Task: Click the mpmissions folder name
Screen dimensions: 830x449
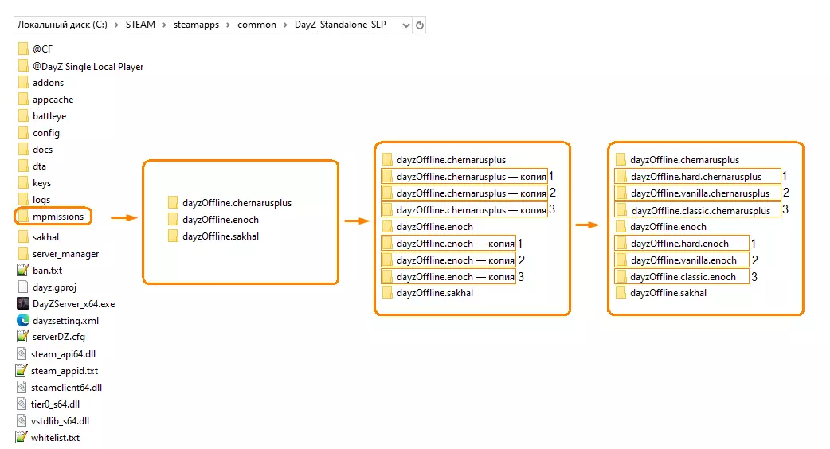Action: pos(58,217)
